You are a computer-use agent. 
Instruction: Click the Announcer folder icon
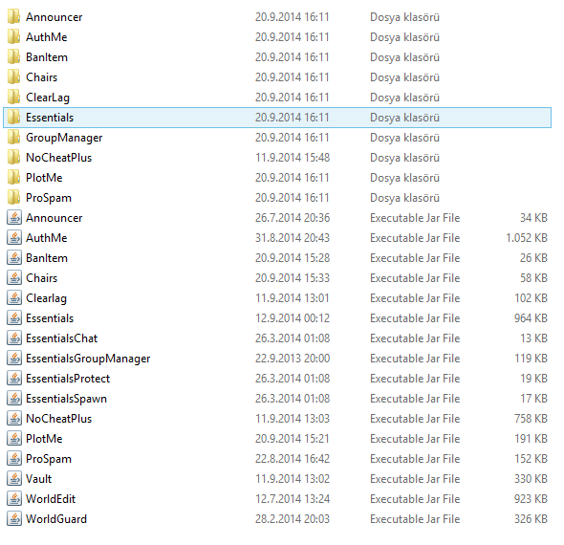click(x=13, y=17)
